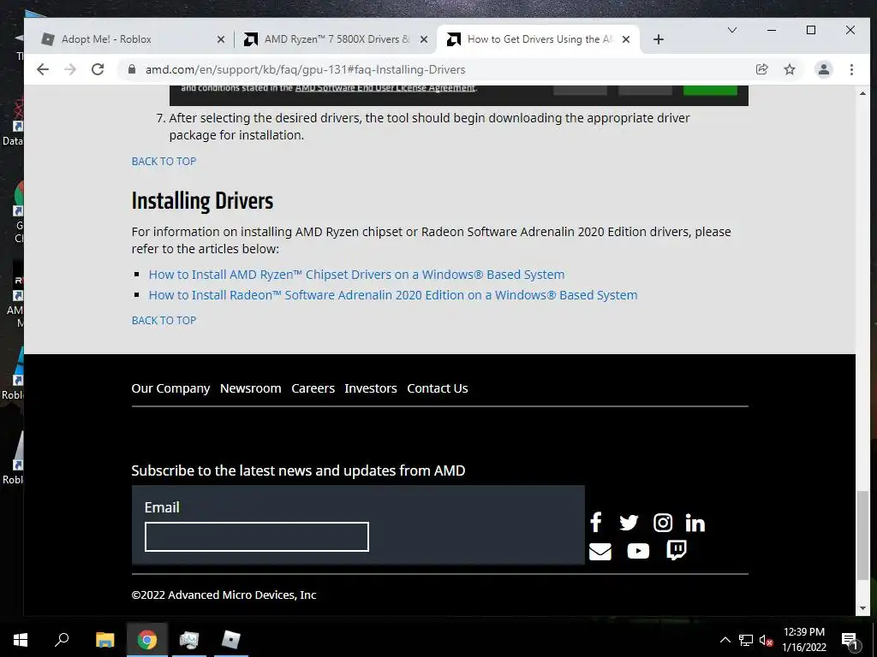Open the notification center icon
This screenshot has height=657, width=877.
pyautogui.click(x=850, y=641)
